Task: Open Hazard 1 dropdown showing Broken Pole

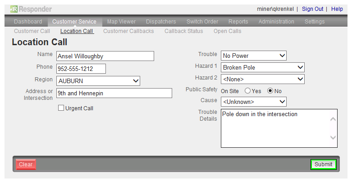Action: [x=263, y=67]
